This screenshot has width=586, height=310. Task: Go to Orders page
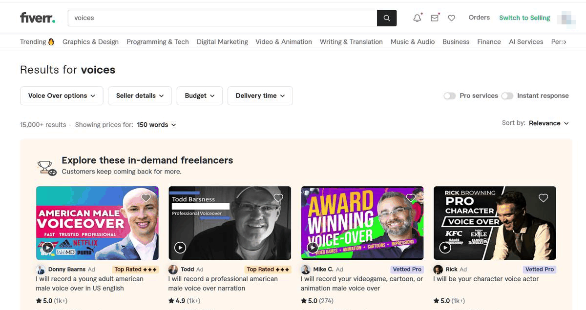(479, 18)
